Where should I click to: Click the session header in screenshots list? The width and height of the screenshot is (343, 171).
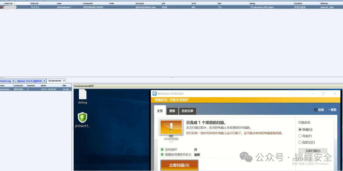33,86
